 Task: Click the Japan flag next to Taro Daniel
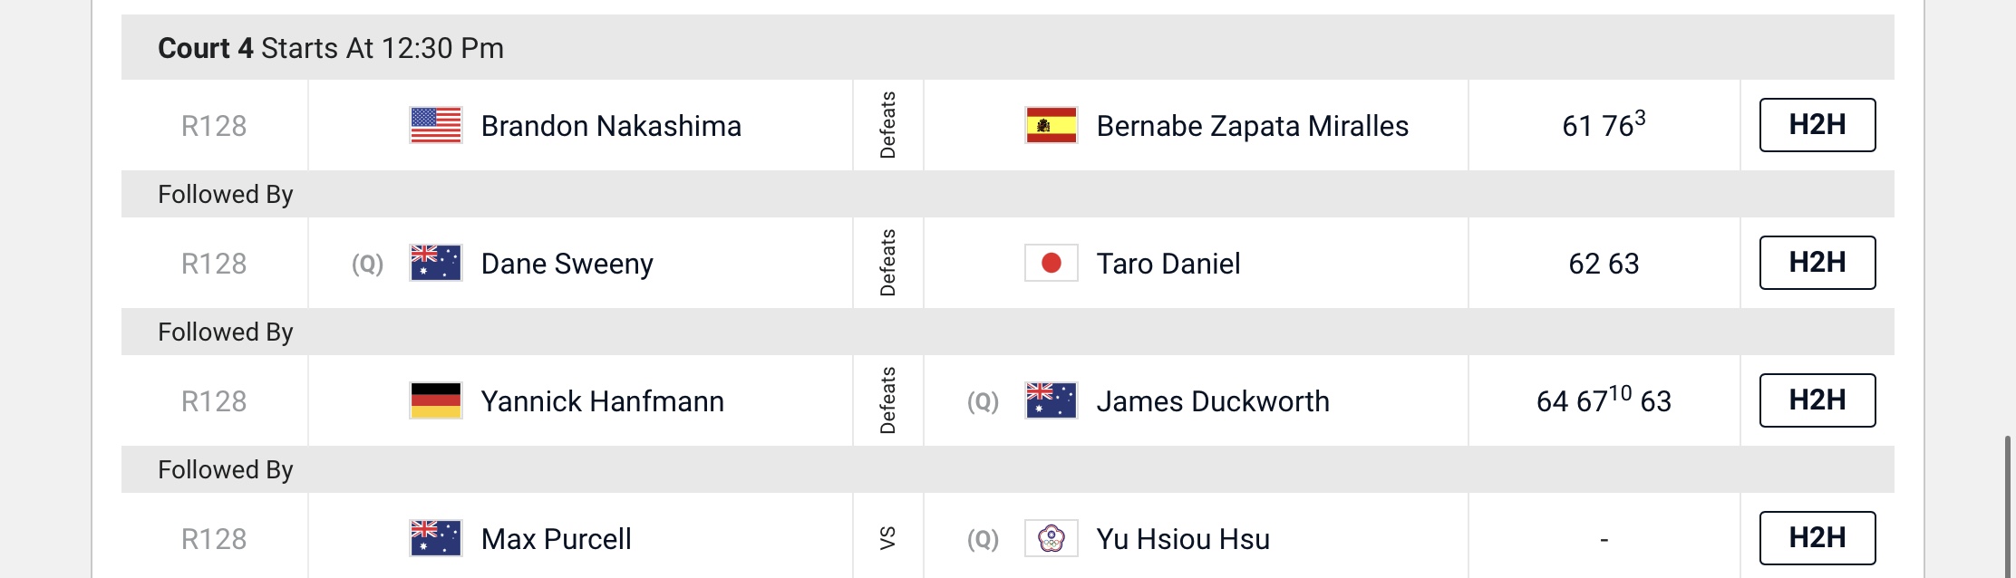coord(1052,263)
